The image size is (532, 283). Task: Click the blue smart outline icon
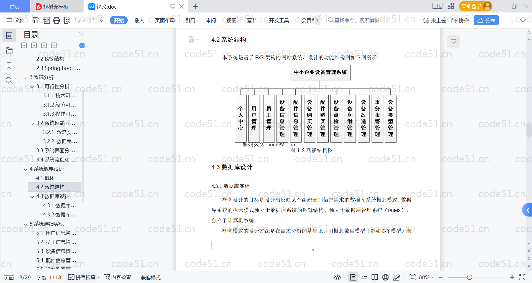(x=82, y=46)
